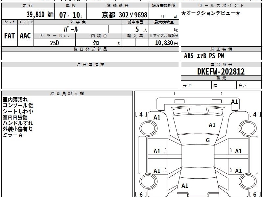Click the 登録番号 header cell
Viewport: 263px width, 197px height.
tap(118, 6)
